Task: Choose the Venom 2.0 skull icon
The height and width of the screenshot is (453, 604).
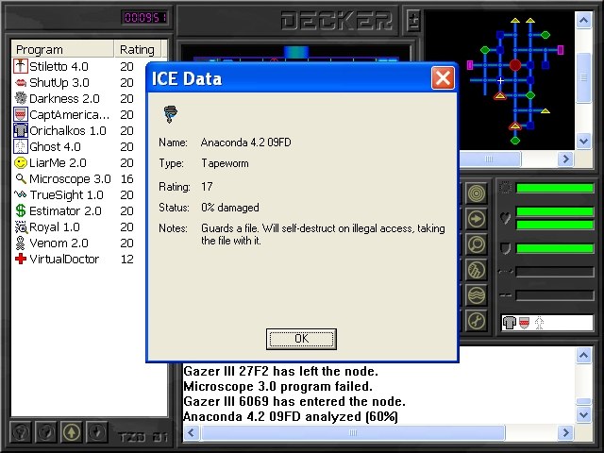Action: [x=21, y=243]
